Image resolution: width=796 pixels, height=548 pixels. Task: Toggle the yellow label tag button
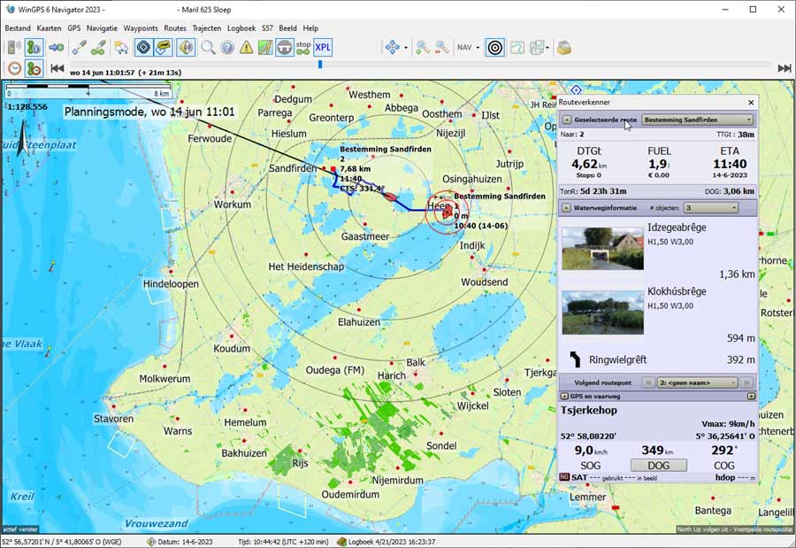[163, 48]
